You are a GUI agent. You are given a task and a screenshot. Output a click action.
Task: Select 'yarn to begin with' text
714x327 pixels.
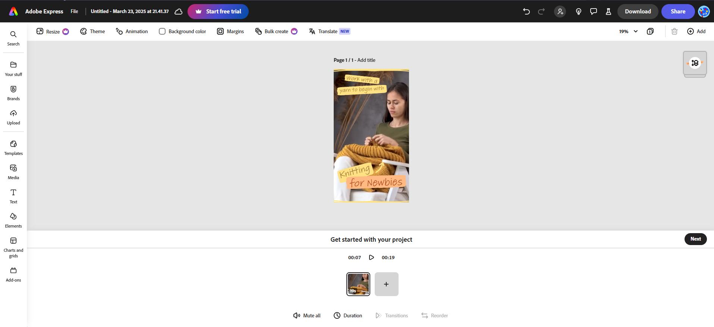coord(362,90)
